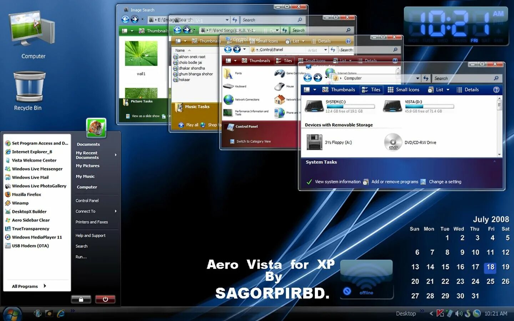Click Add or remove programs link
Image resolution: width=514 pixels, height=321 pixels.
coord(395,182)
